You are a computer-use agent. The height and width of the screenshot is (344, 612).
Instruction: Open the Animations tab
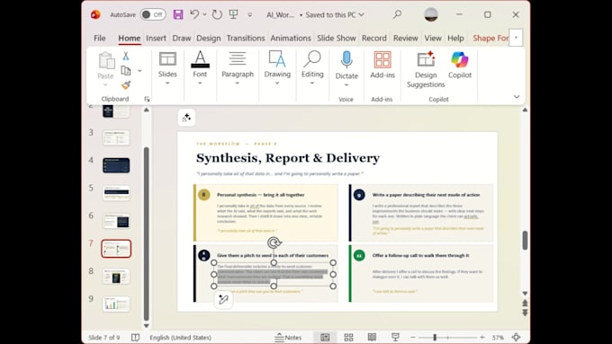click(291, 39)
